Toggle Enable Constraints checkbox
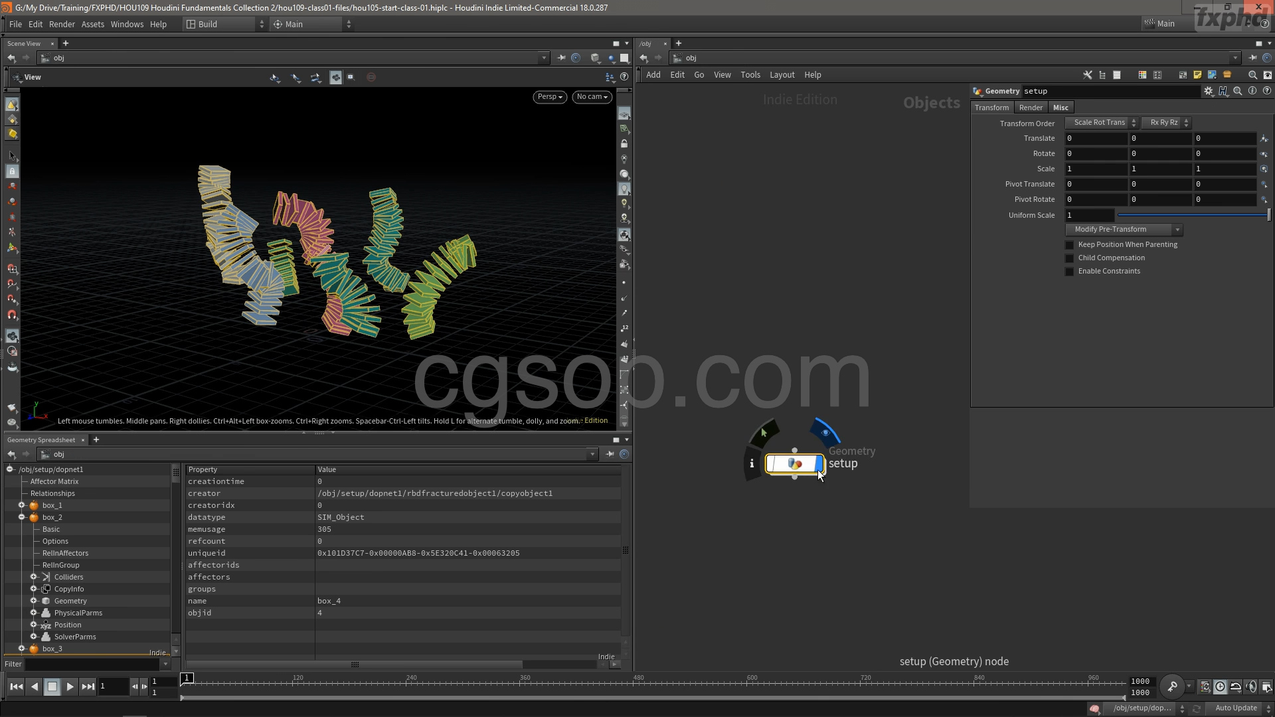 click(x=1069, y=272)
